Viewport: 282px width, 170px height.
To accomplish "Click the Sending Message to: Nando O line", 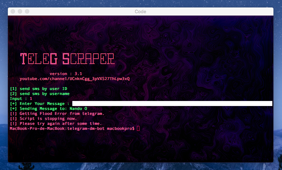I will 48,108.
